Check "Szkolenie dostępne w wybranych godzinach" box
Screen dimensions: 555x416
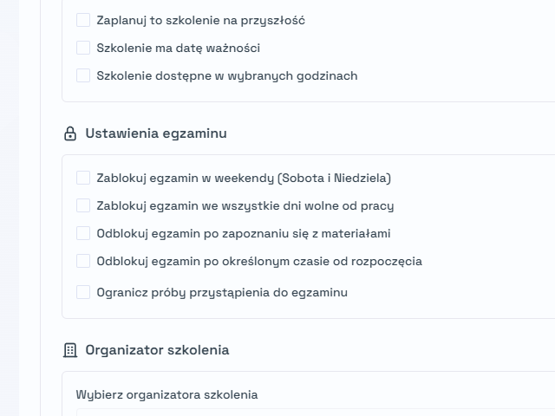83,75
